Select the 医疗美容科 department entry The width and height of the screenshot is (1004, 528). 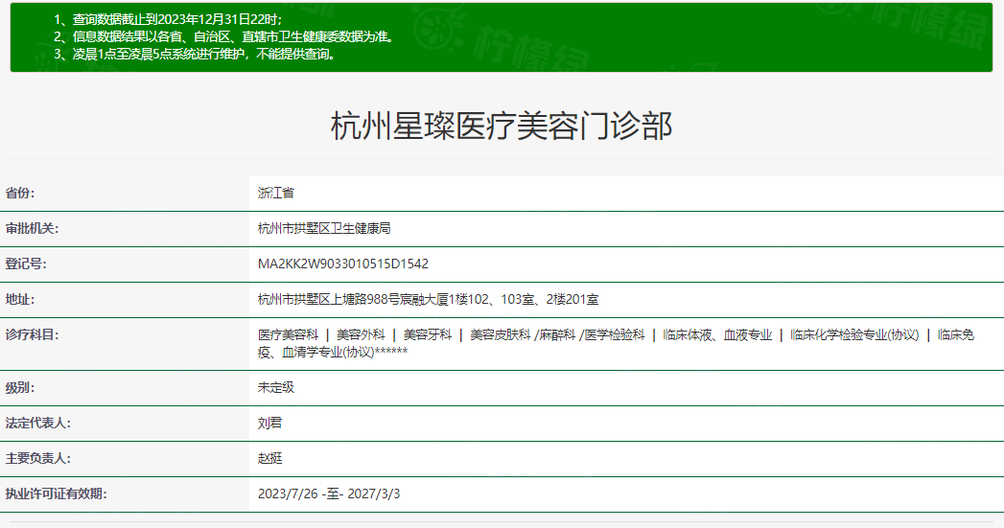click(288, 334)
